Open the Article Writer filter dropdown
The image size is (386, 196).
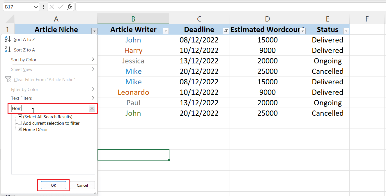(166, 31)
